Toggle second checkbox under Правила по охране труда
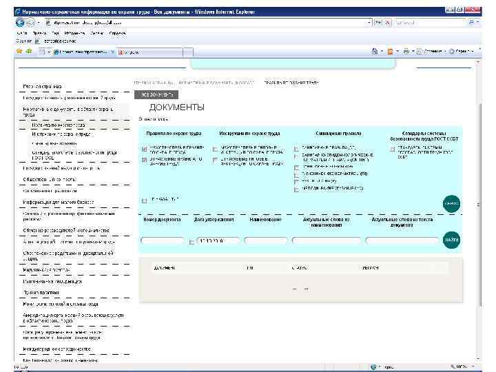496x372 pixels. [144, 160]
